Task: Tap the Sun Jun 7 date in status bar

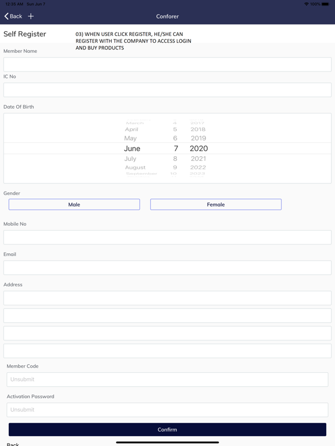Action: (x=36, y=4)
